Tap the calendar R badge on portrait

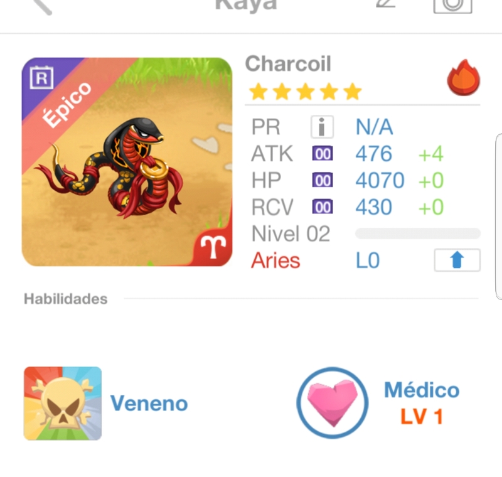[x=41, y=77]
